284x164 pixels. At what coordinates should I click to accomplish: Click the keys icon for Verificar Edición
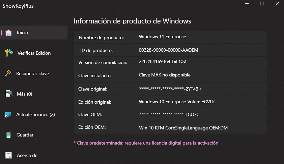9,53
